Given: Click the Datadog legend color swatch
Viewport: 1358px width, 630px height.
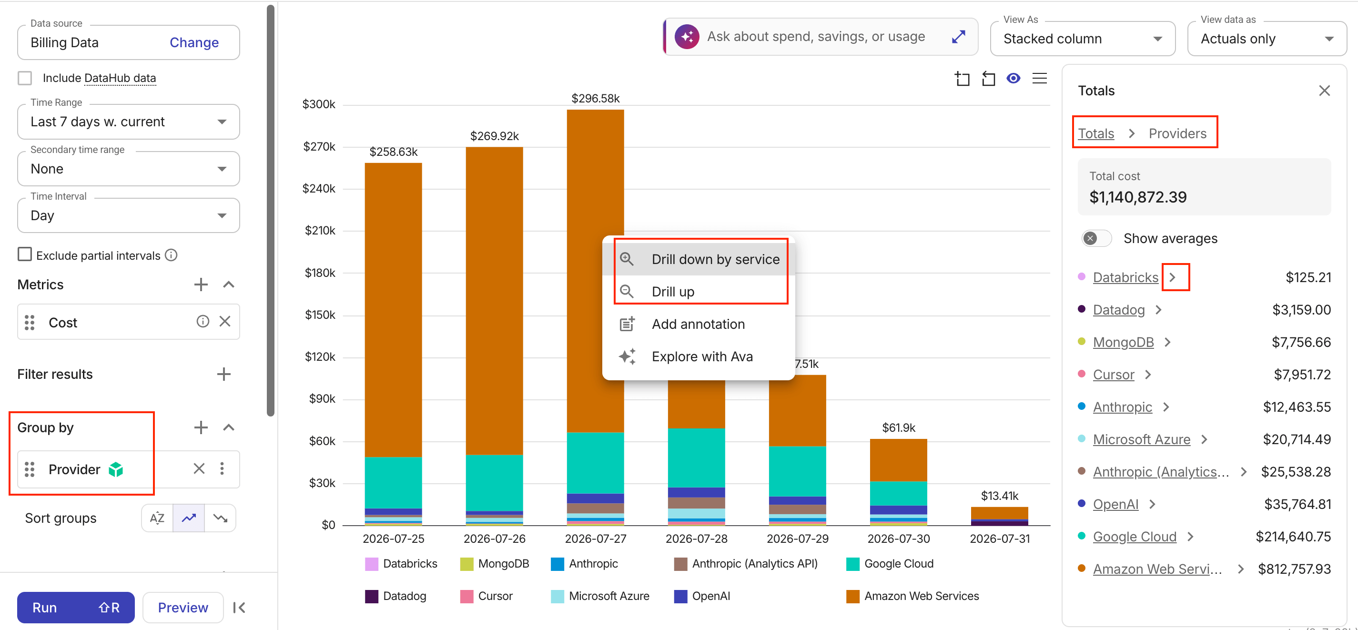Looking at the screenshot, I should click(x=372, y=596).
